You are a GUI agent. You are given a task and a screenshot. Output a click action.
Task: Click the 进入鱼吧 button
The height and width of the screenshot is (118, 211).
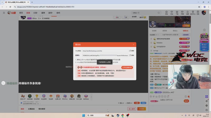pos(132,109)
